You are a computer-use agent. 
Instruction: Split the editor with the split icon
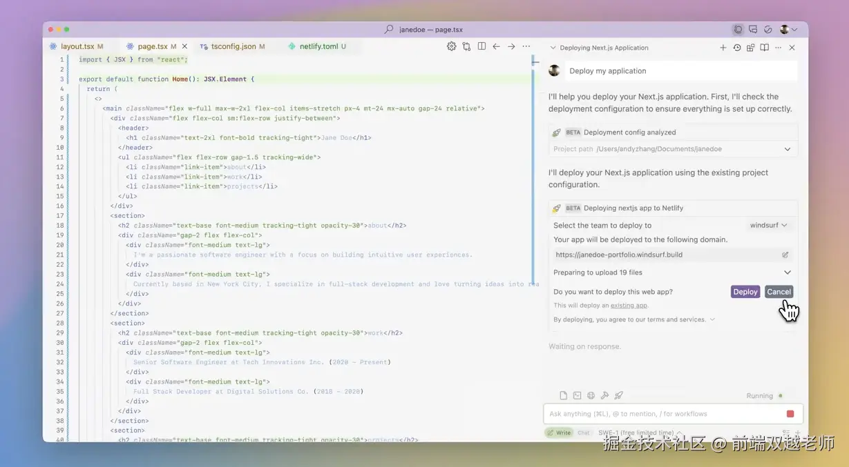pos(481,46)
